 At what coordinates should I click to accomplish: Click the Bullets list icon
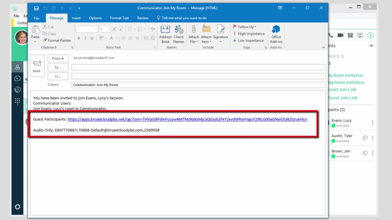click(129, 29)
